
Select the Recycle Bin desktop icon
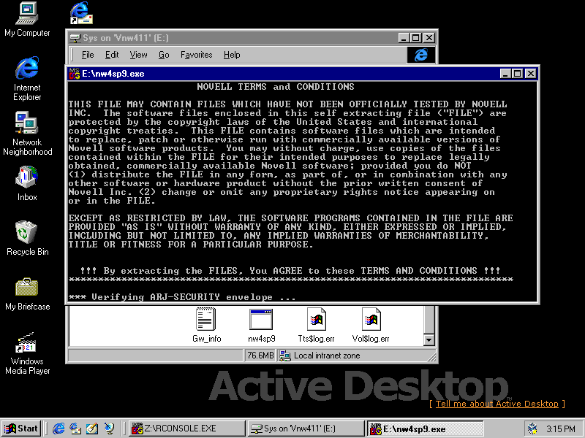[27, 239]
